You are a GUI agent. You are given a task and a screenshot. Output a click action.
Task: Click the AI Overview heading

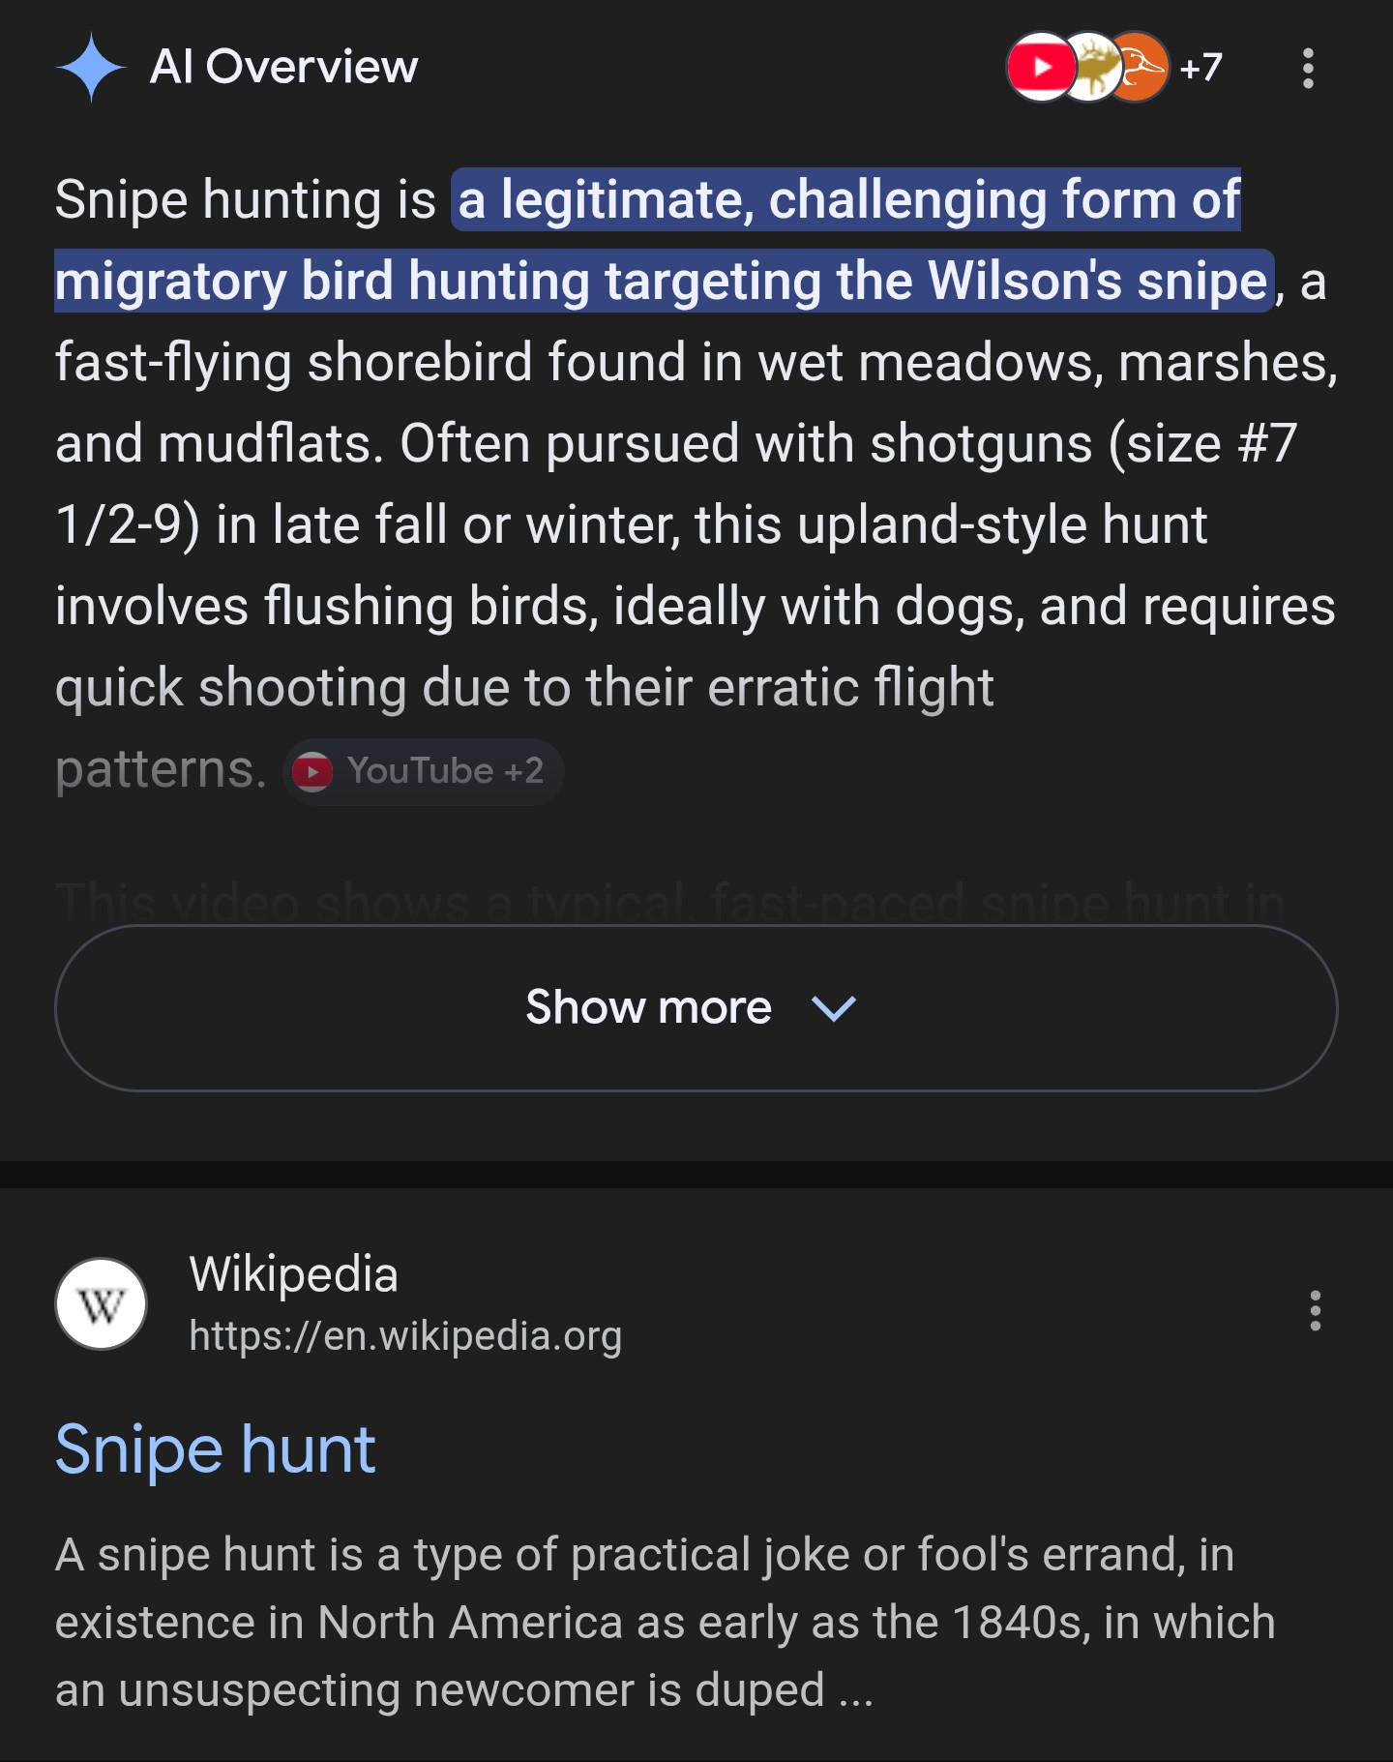coord(283,67)
